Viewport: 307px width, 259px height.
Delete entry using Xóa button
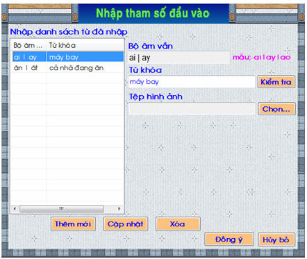point(178,224)
